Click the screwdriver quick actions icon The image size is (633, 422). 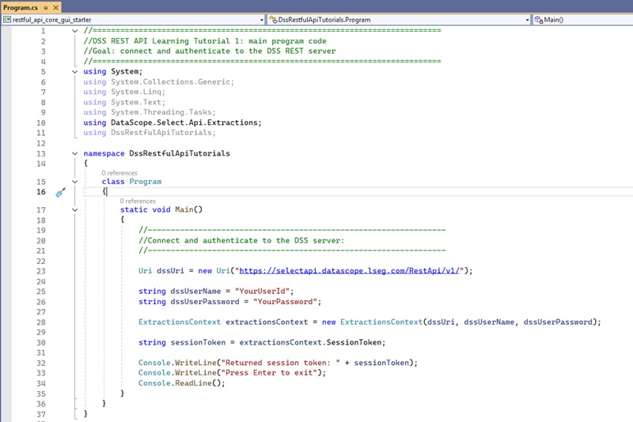[59, 192]
